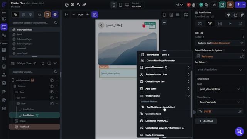Image resolution: width=247 pixels, height=139 pixels.
Task: Edit the Reference pencil icon
Action: (242, 56)
